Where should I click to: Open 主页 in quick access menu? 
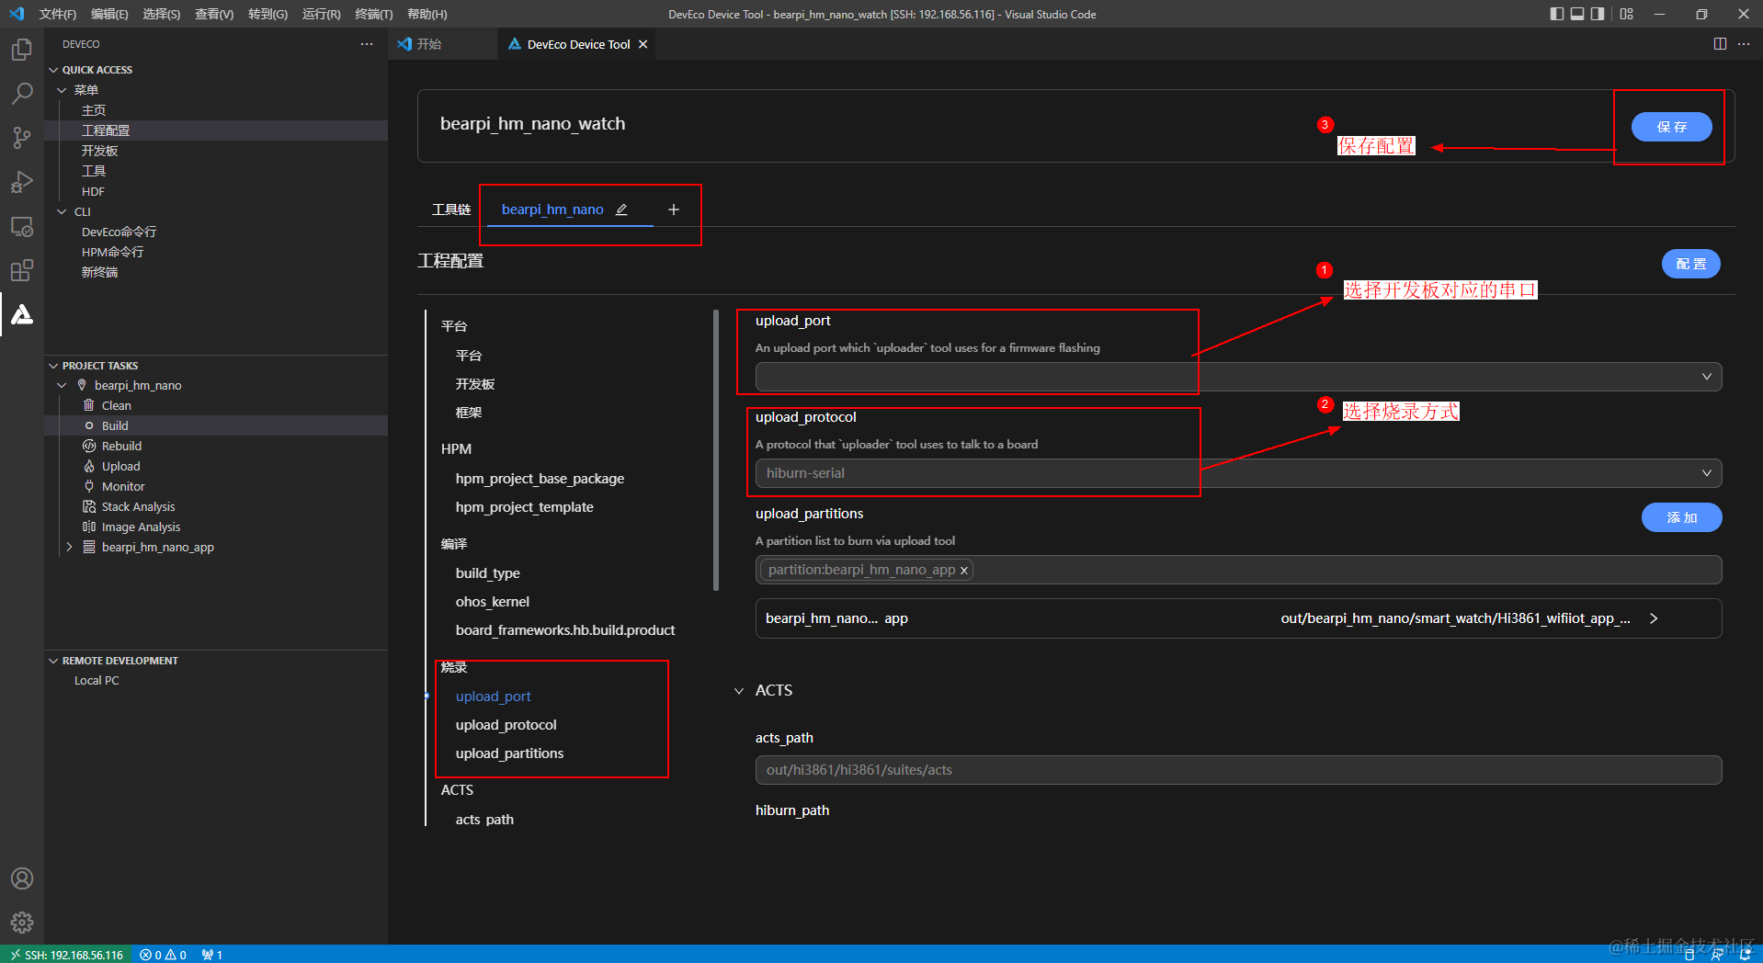94,110
